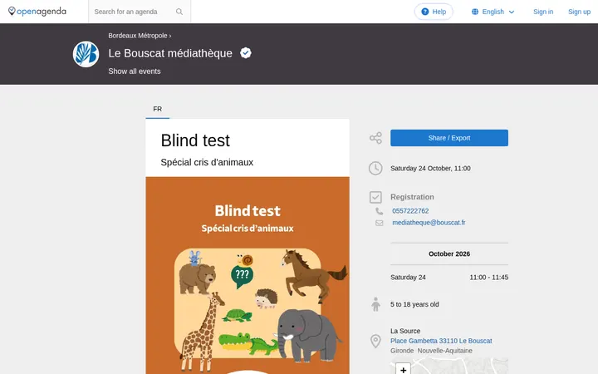Click the share network icon
The image size is (598, 374).
pyautogui.click(x=375, y=138)
